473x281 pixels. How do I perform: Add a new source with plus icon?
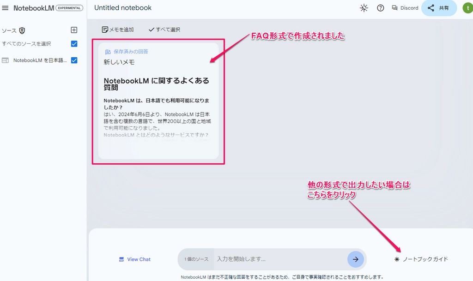(74, 30)
